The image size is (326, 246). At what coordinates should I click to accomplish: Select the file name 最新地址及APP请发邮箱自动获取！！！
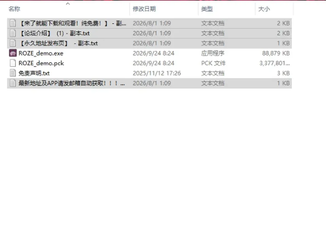[72, 83]
